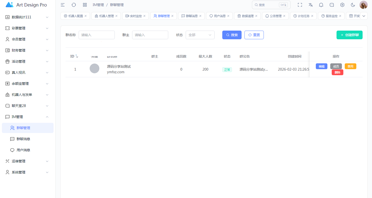Open the quick-entry grid icon
This screenshot has height=198, width=372.
(x=85, y=5)
